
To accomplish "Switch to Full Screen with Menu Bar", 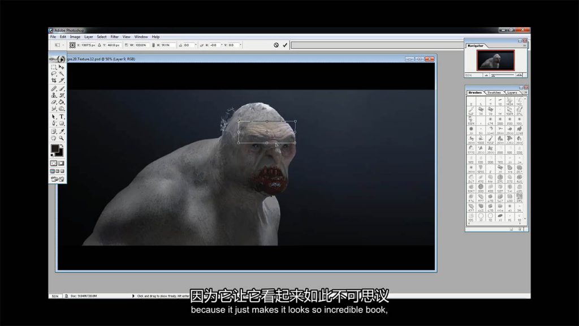I will (58, 171).
